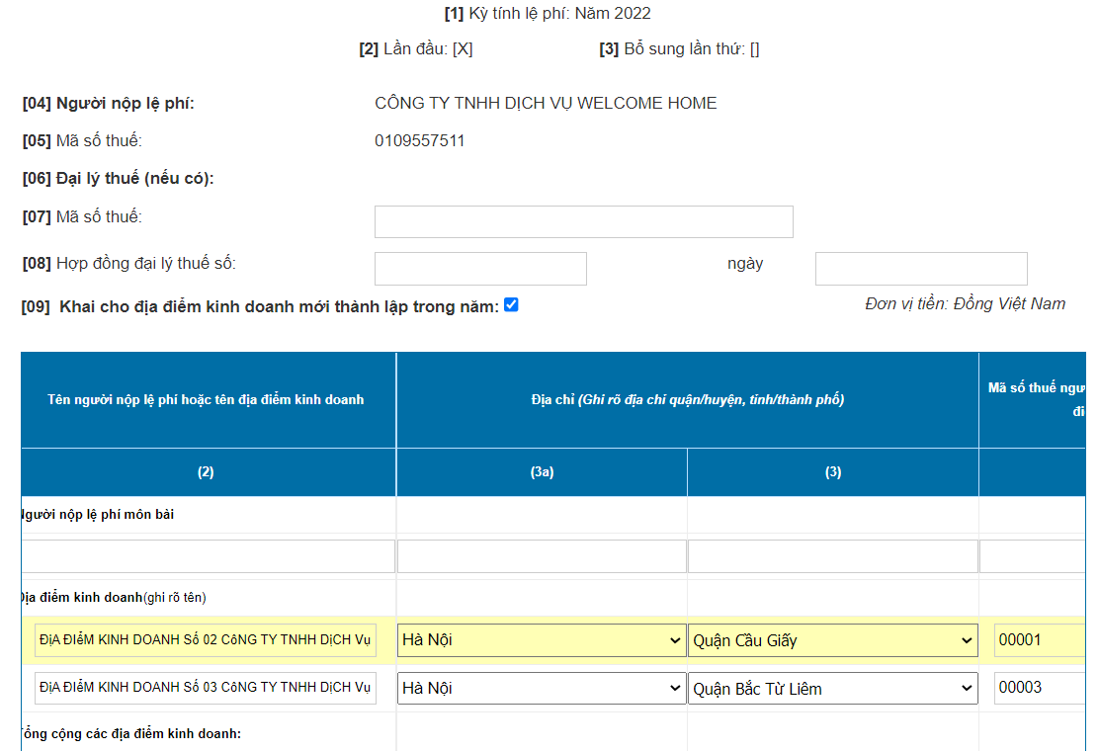Screen dimensions: 1099x752
Task: Click the company name CÔNG TY TNHH DỊCH VỤ WELCOME HOME
Action: (x=546, y=104)
